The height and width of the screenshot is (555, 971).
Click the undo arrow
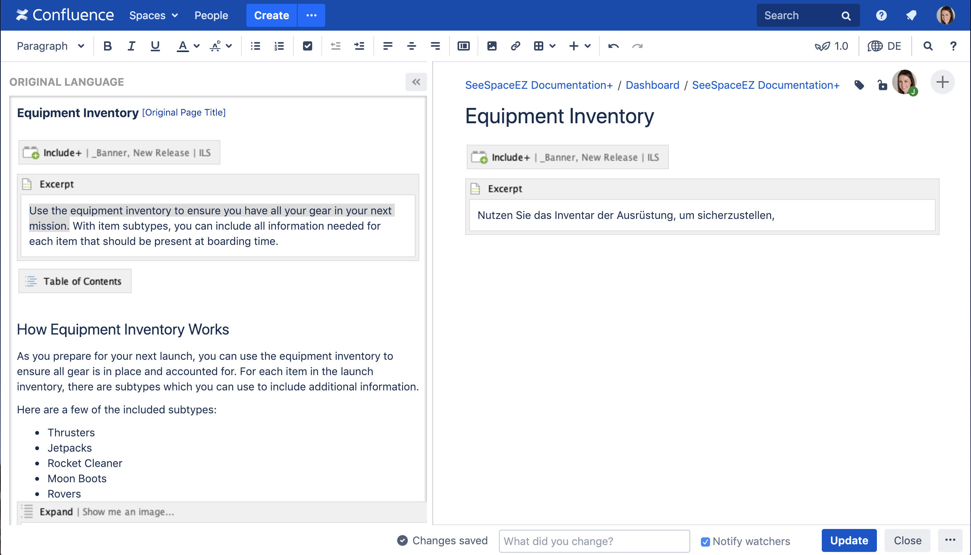click(x=613, y=46)
